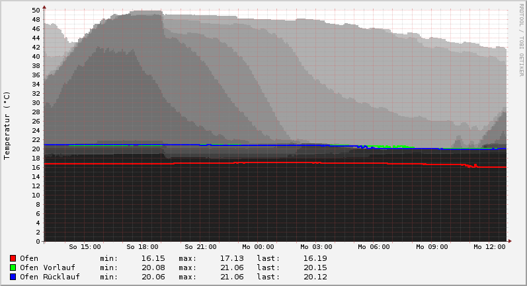Click the blue Ofen Rücklauf legend swatch
Screen dimensions: 527x286
(13, 277)
